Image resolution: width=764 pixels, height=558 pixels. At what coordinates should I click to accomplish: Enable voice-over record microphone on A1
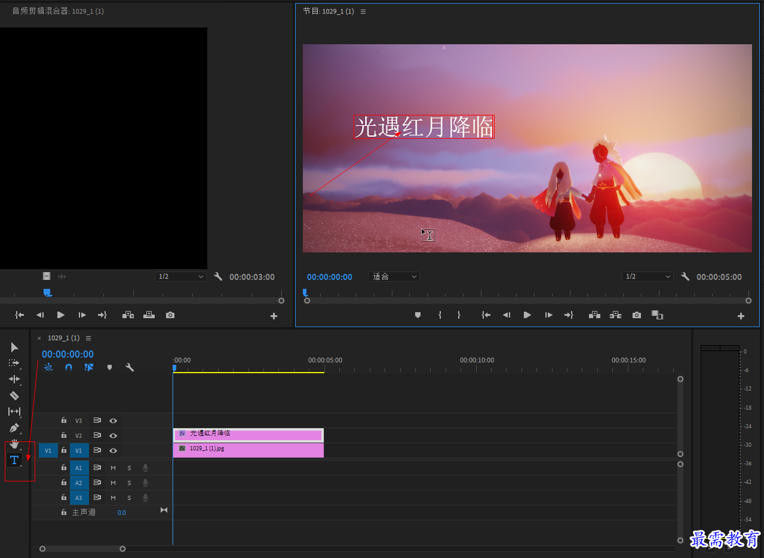pyautogui.click(x=145, y=468)
